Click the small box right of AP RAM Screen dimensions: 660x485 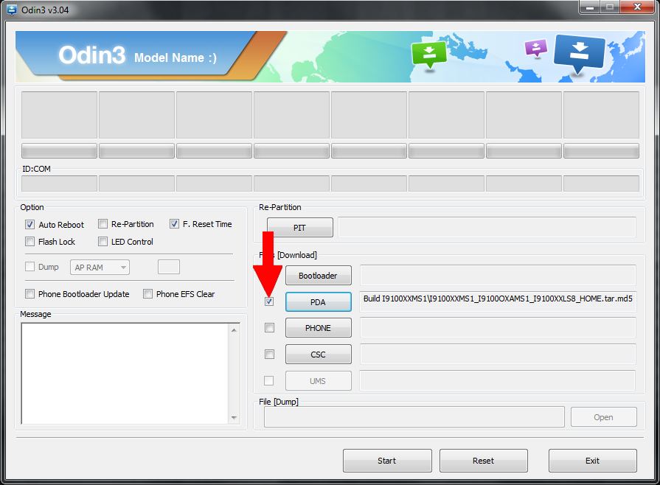tap(169, 267)
